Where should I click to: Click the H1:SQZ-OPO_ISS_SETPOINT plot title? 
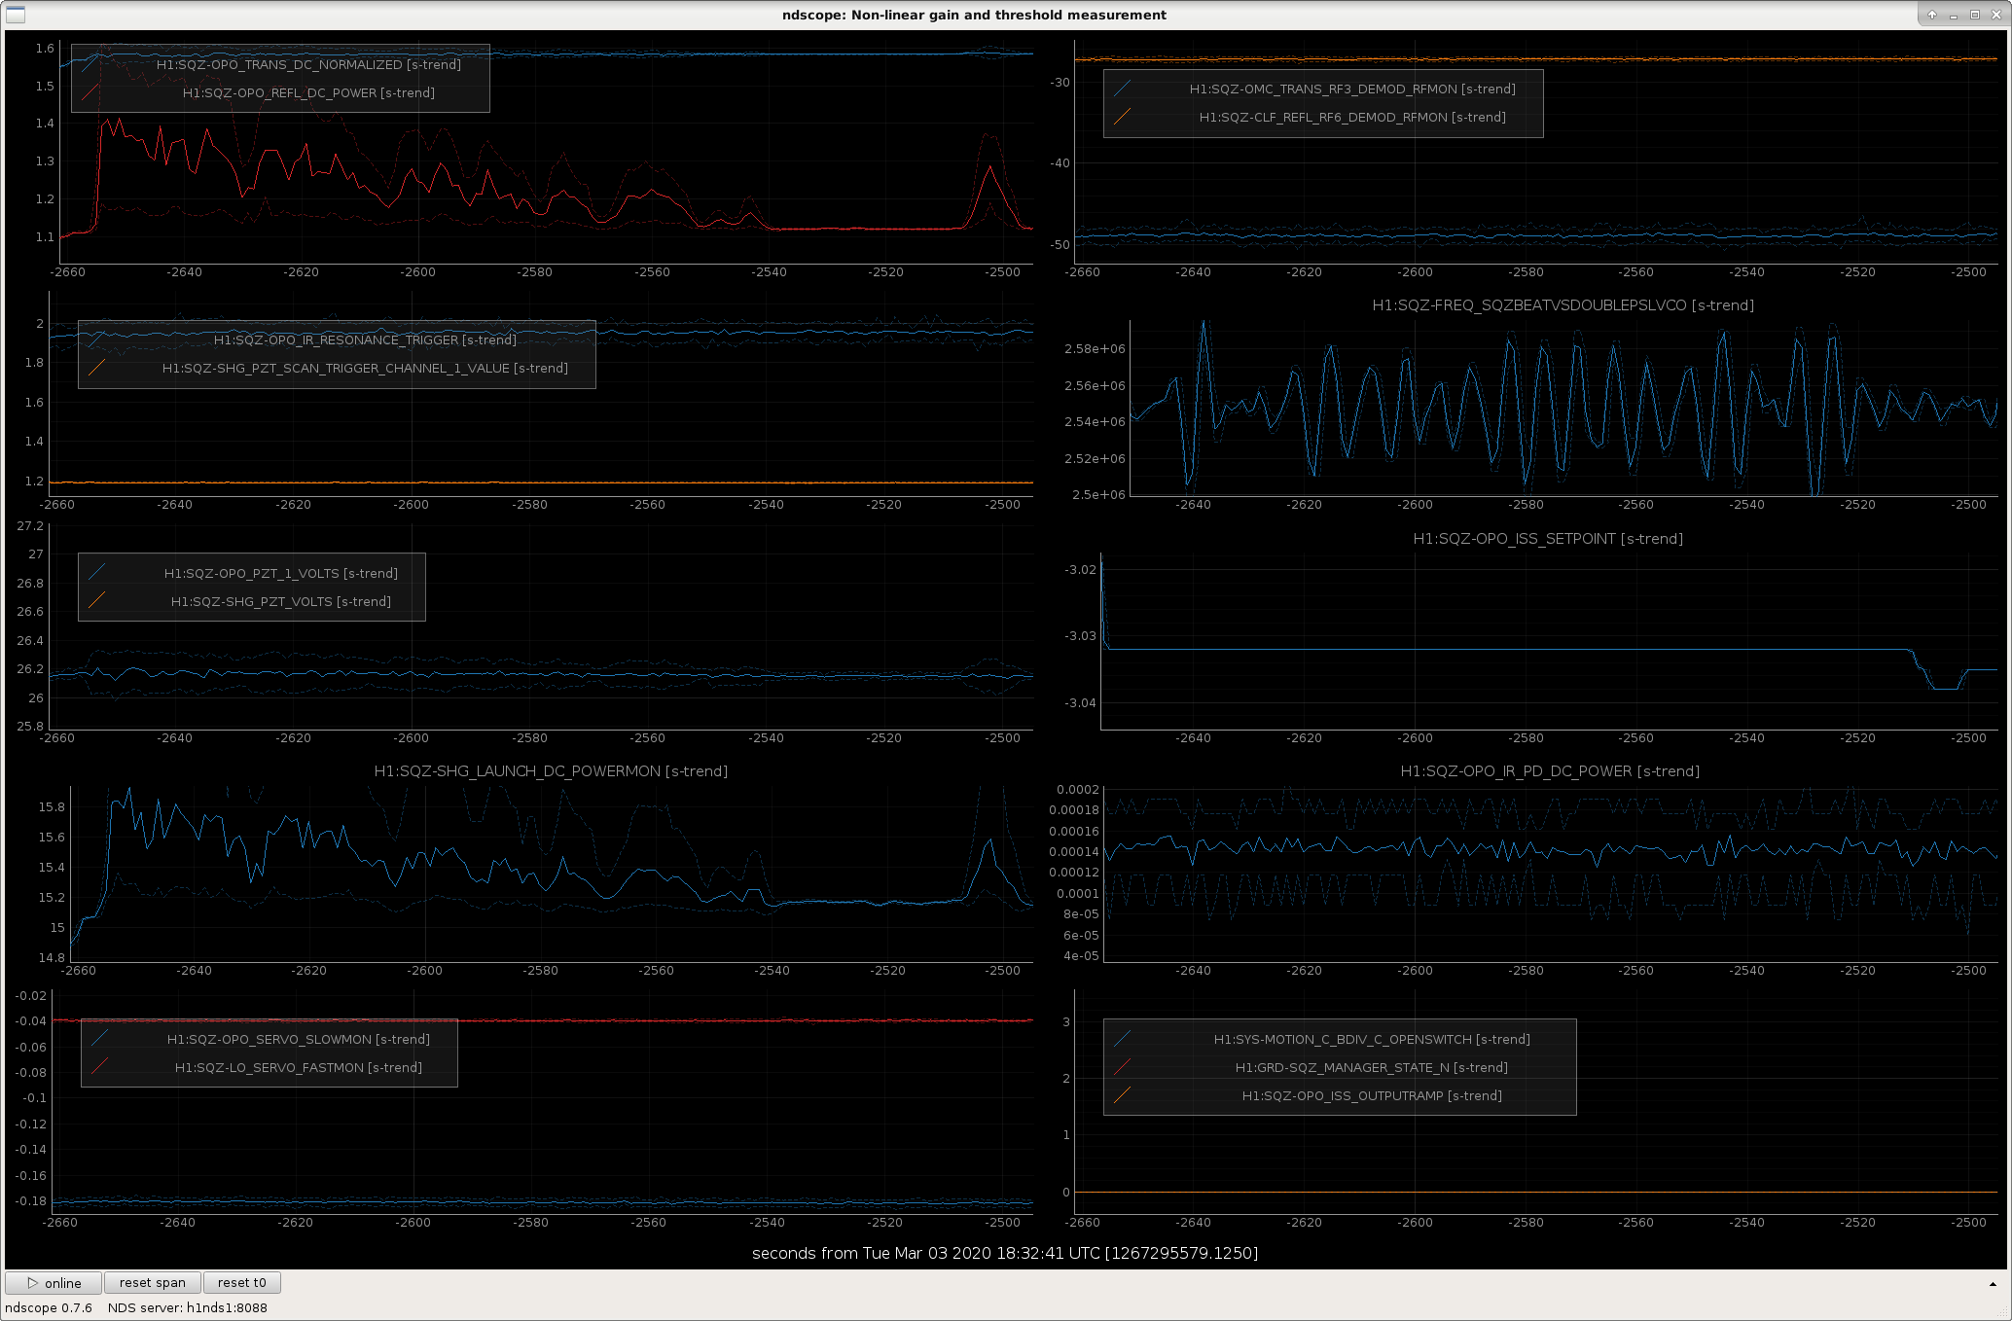click(x=1548, y=538)
